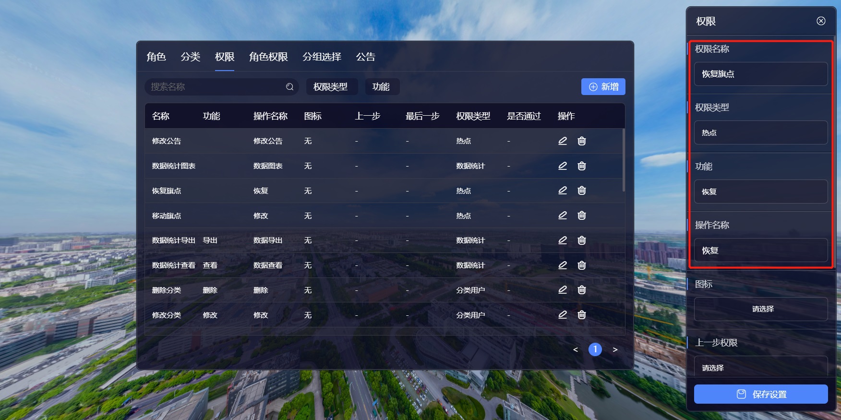Open the 功能 filter dropdown
The image size is (841, 420).
point(382,87)
